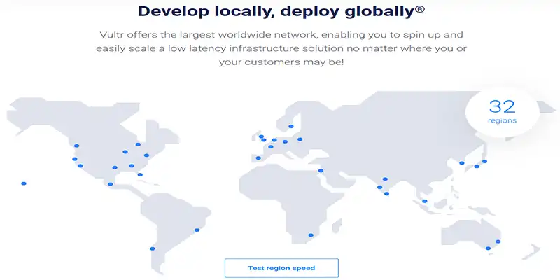The width and height of the screenshot is (560, 280).
Task: Select the São Paulo dot in Brazil
Action: click(x=197, y=230)
